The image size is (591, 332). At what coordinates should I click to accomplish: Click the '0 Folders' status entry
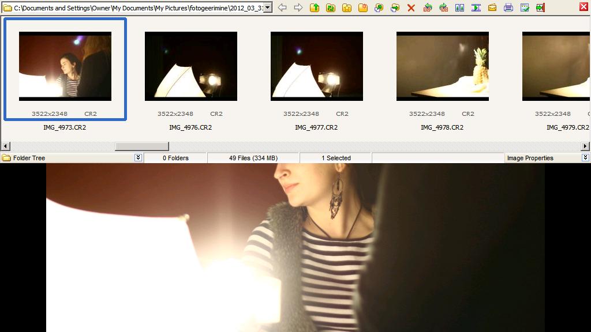pyautogui.click(x=175, y=158)
